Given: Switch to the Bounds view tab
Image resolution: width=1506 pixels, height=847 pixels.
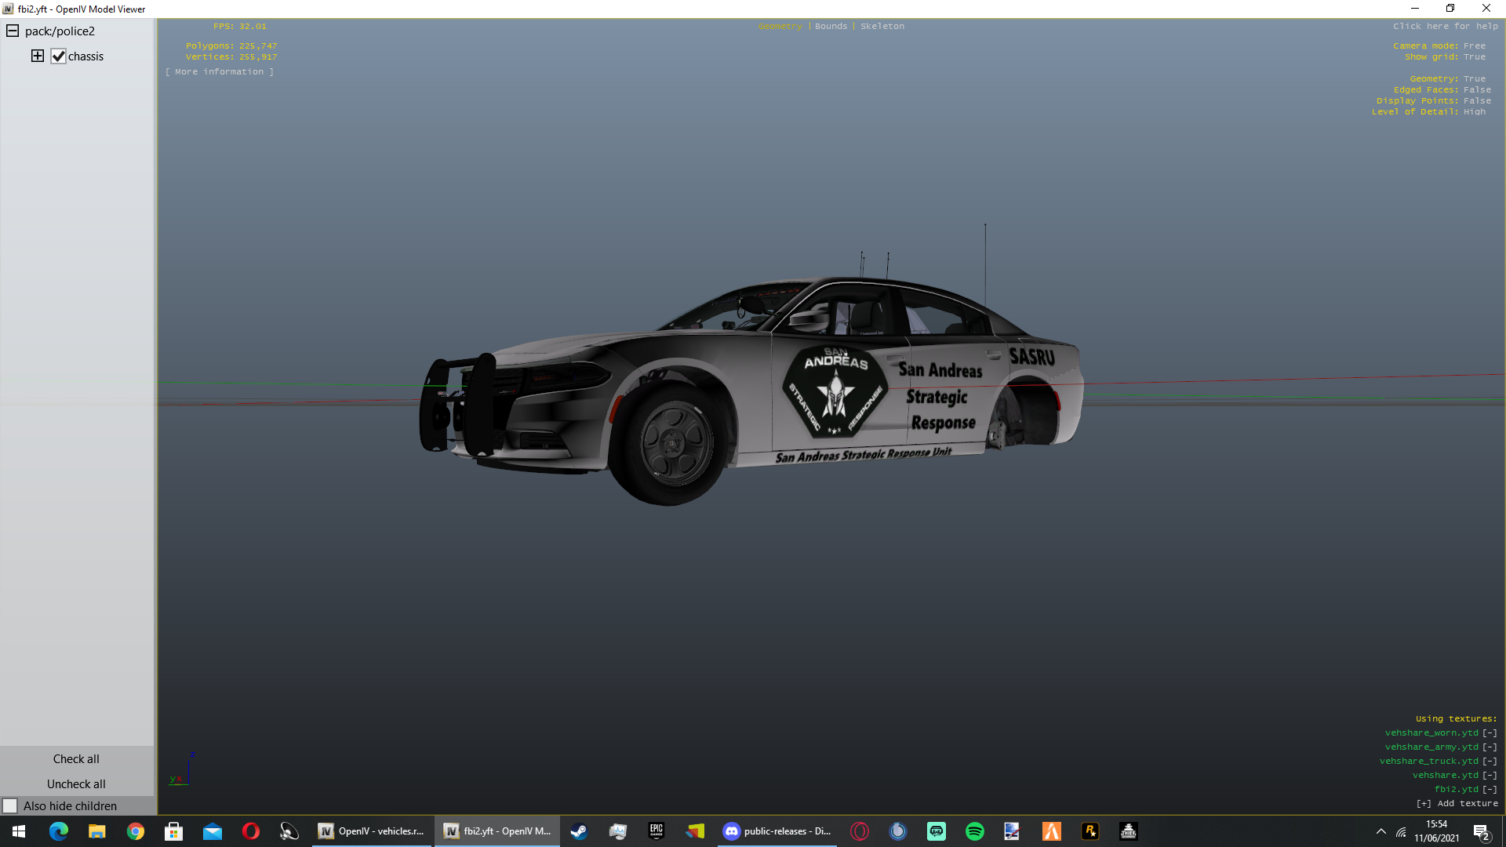Looking at the screenshot, I should tap(831, 26).
